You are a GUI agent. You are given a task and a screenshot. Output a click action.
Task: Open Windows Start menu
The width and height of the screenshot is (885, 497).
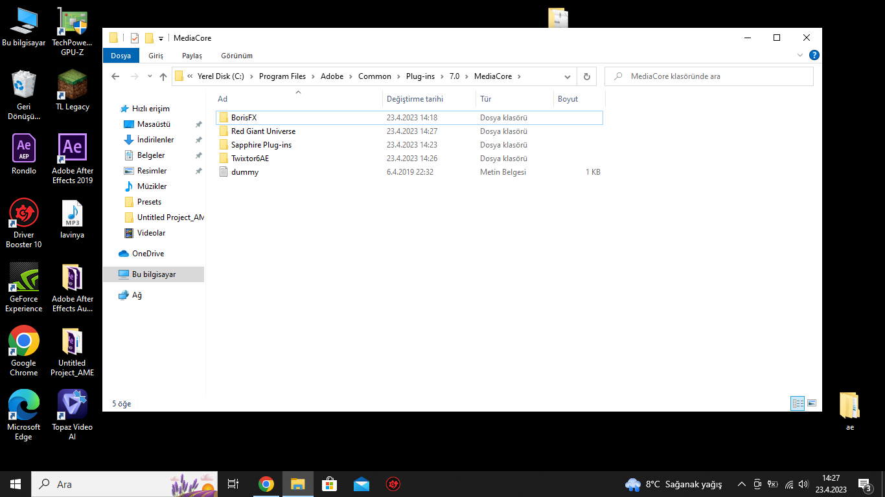point(16,484)
